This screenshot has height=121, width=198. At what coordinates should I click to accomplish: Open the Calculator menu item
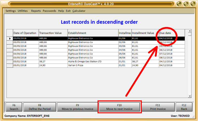(x=79, y=11)
